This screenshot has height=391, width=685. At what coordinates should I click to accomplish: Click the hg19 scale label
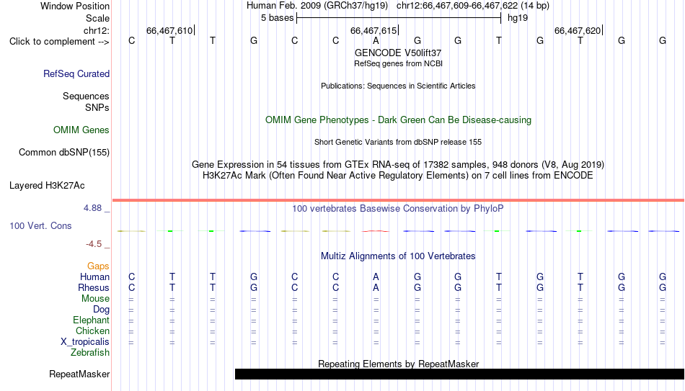[x=518, y=18]
